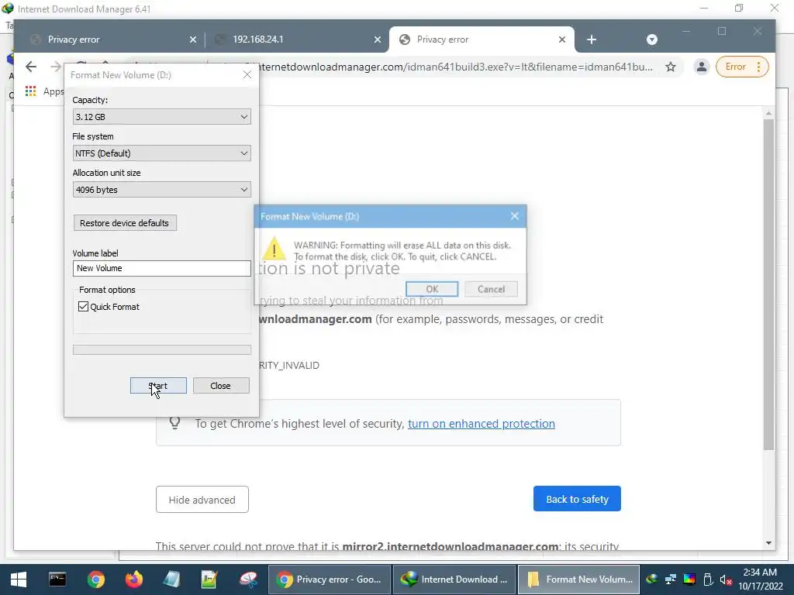The width and height of the screenshot is (794, 595).
Task: Click the IDM tray icon
Action: (x=651, y=580)
